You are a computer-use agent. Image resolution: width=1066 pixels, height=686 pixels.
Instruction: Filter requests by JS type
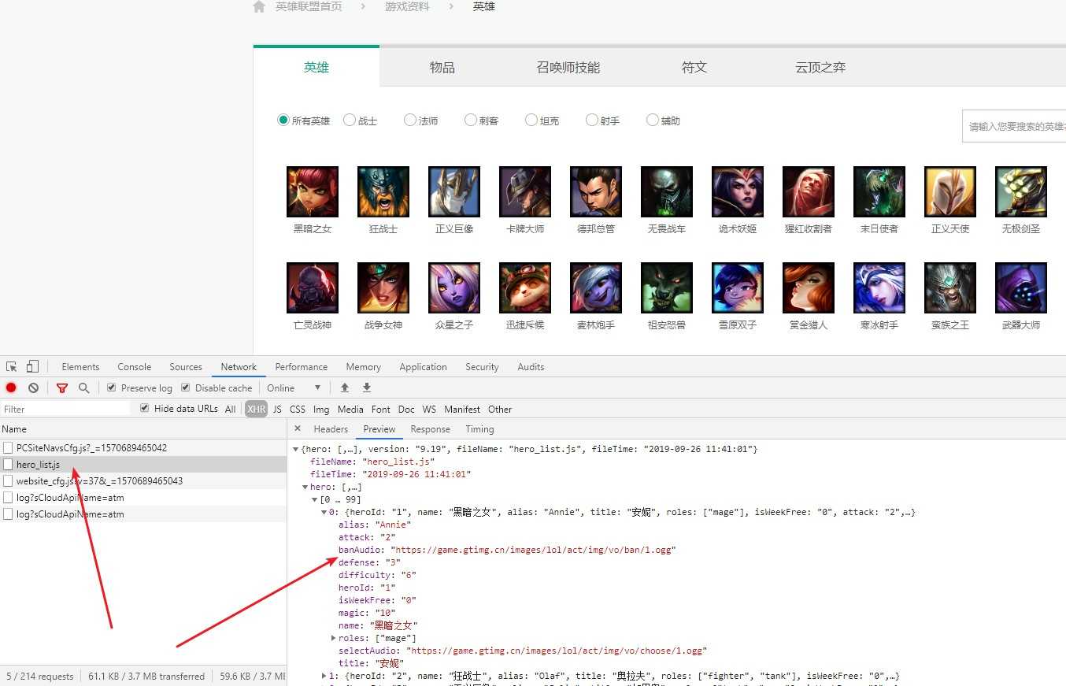click(x=277, y=409)
